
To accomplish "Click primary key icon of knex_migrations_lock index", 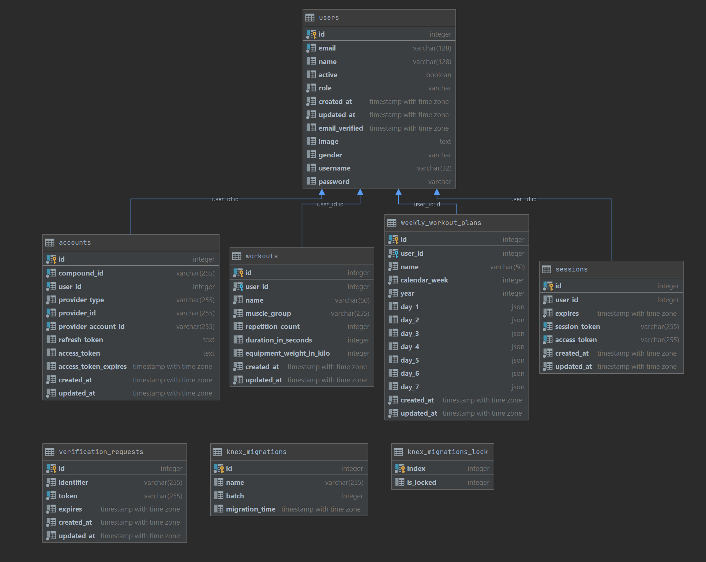I will click(400, 468).
